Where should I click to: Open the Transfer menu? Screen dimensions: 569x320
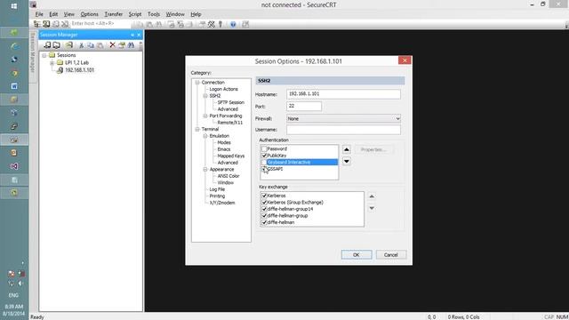pos(114,14)
